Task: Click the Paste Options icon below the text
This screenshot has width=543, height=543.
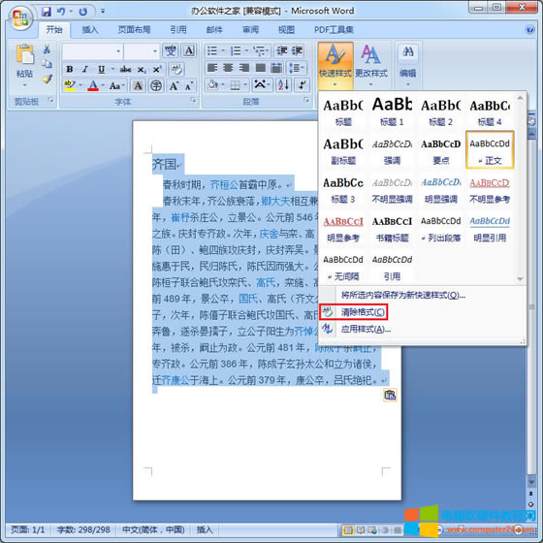Action: 390,395
